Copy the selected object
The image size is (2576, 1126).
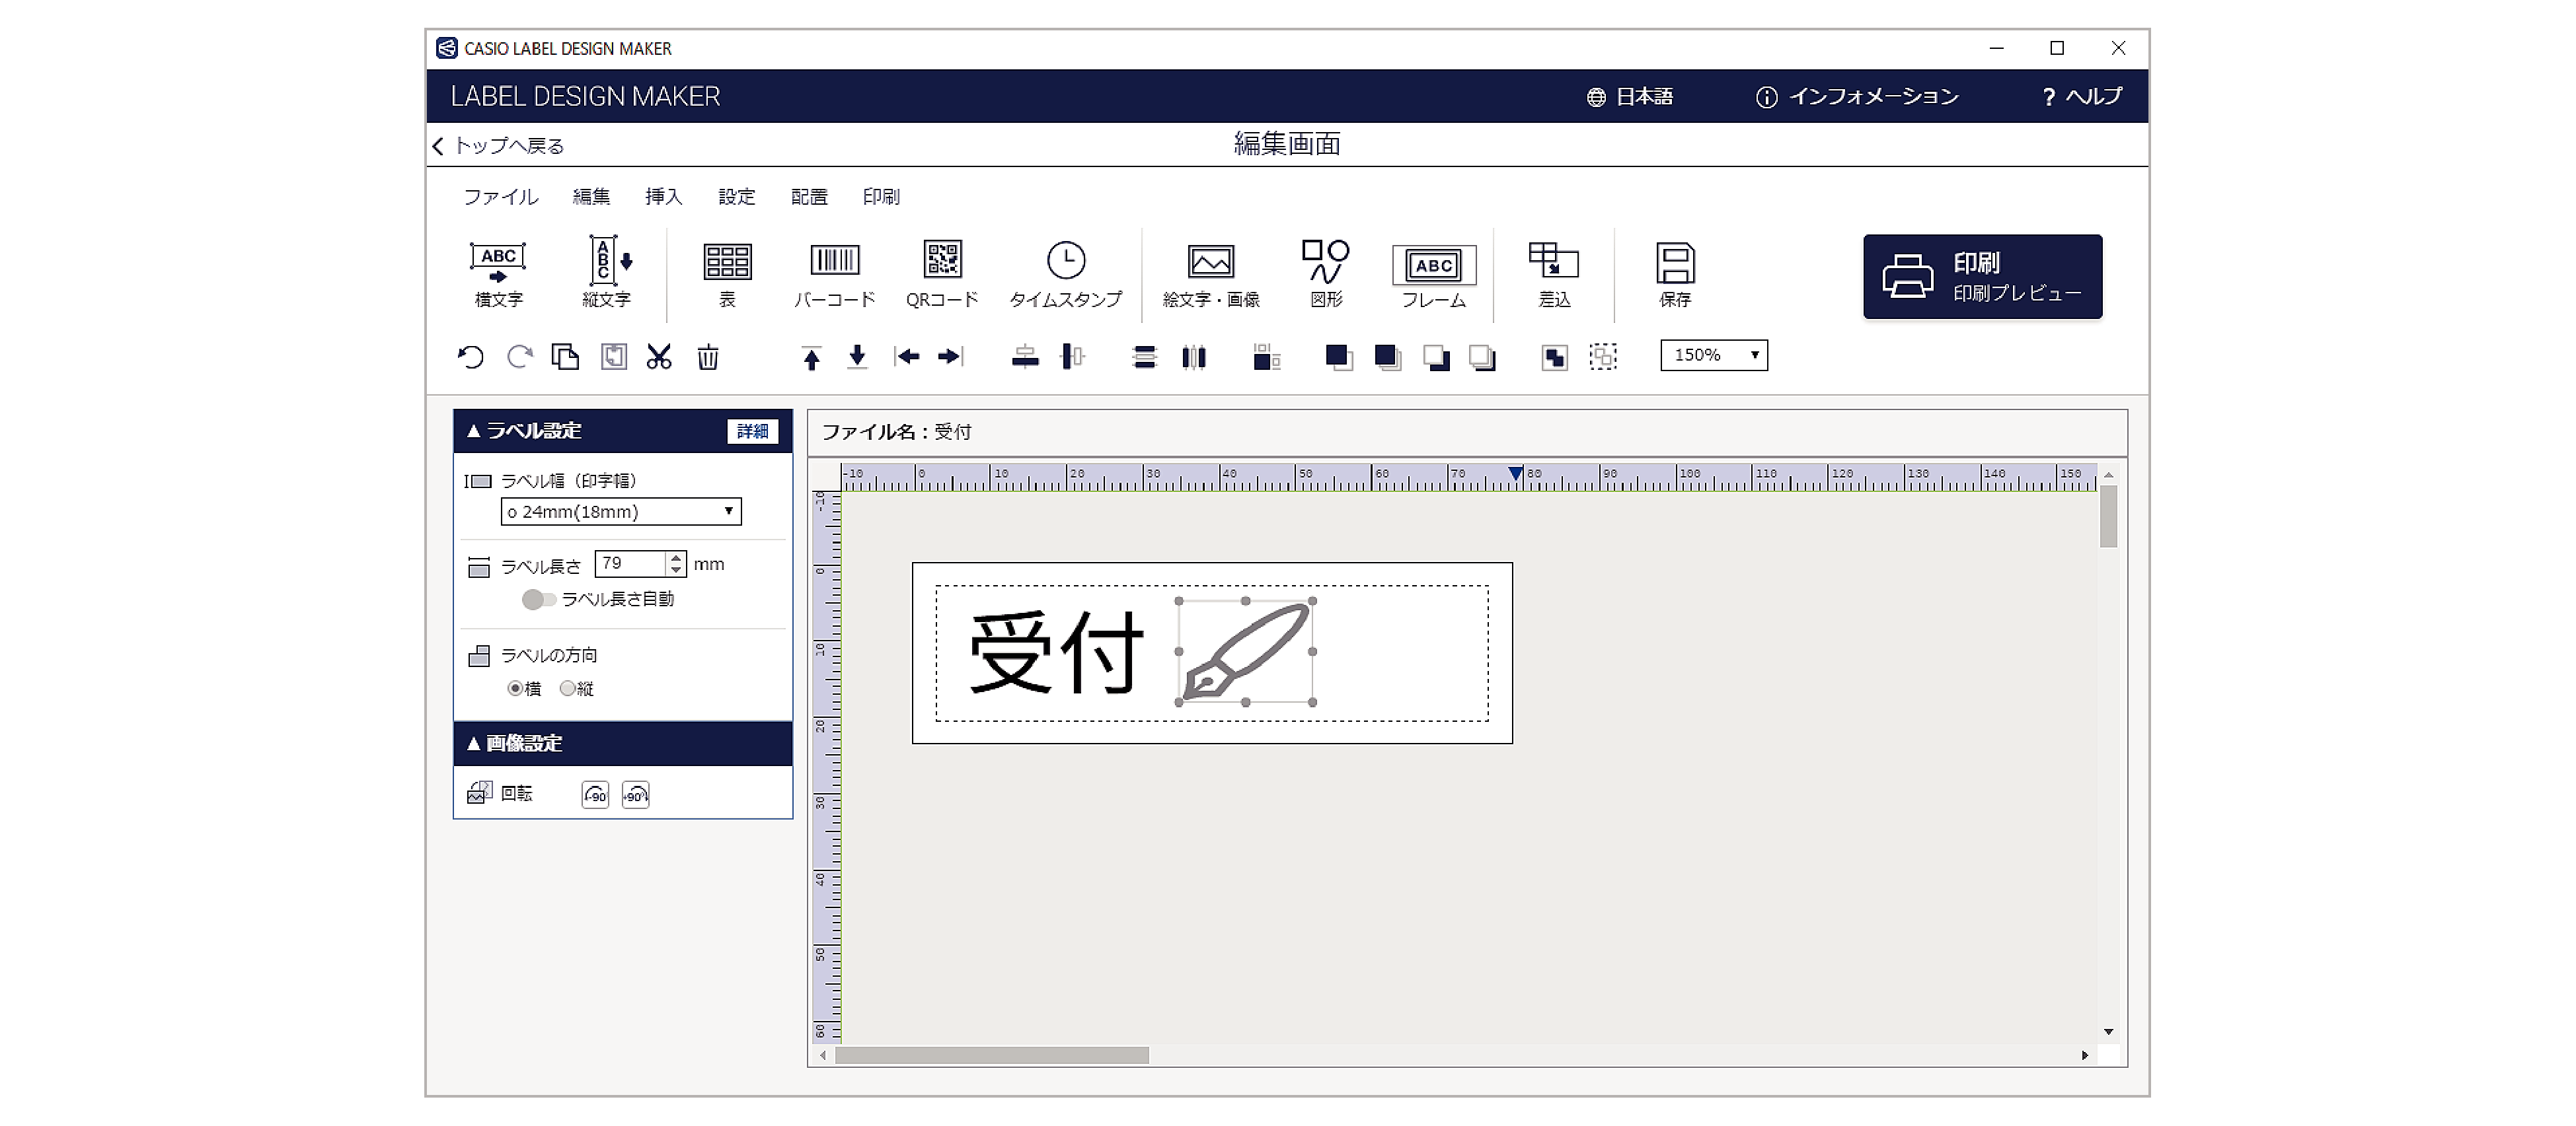565,357
